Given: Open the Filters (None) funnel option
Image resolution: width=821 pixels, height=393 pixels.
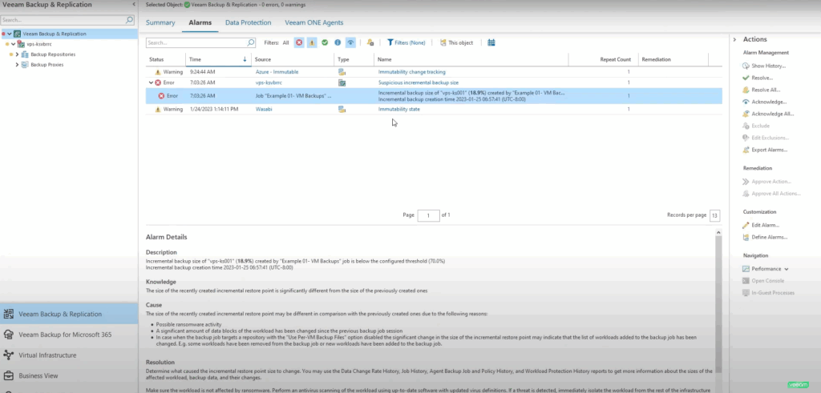Looking at the screenshot, I should point(406,42).
